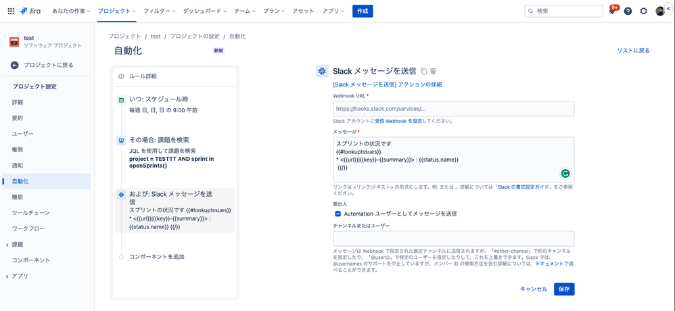Image resolution: width=675 pixels, height=311 pixels.
Task: Open the フィルター dropdown menu
Action: [x=159, y=11]
